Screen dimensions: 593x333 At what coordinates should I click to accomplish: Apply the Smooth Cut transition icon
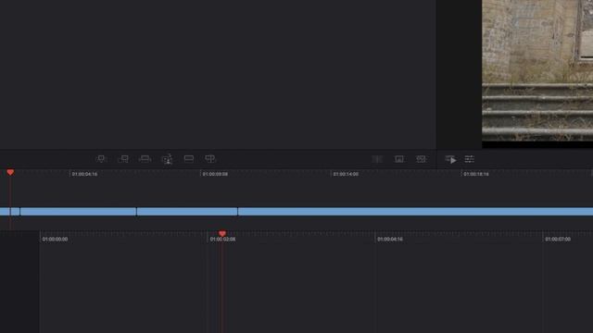pos(421,159)
